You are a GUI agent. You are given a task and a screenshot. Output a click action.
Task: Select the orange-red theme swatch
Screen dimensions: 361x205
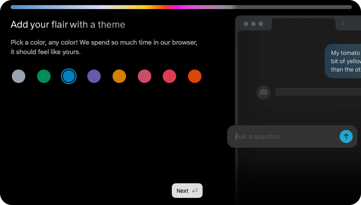point(195,76)
